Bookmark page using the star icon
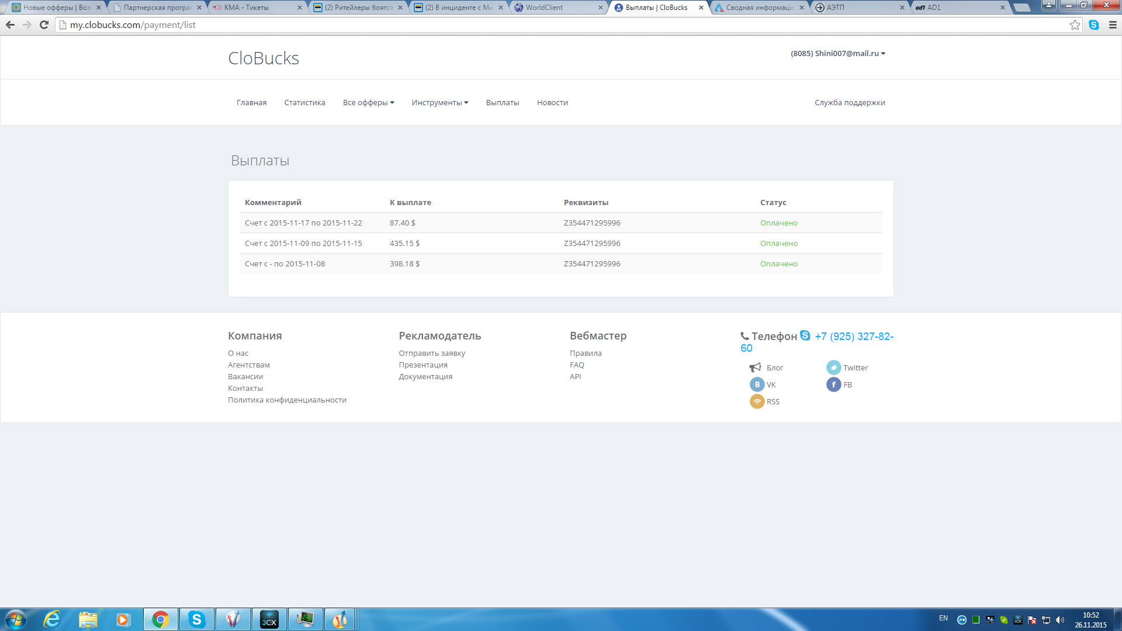Image resolution: width=1122 pixels, height=631 pixels. tap(1075, 25)
